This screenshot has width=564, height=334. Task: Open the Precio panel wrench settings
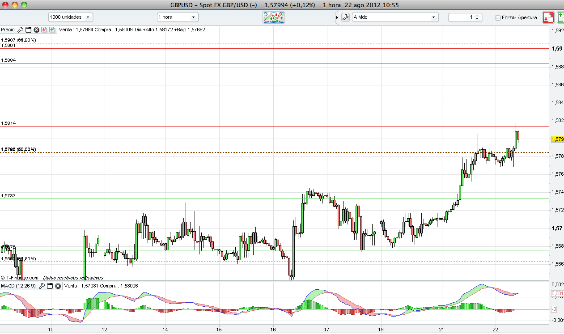20,30
